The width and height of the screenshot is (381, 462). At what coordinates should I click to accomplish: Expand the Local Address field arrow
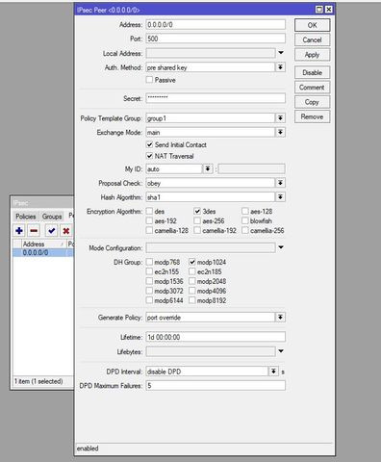281,53
